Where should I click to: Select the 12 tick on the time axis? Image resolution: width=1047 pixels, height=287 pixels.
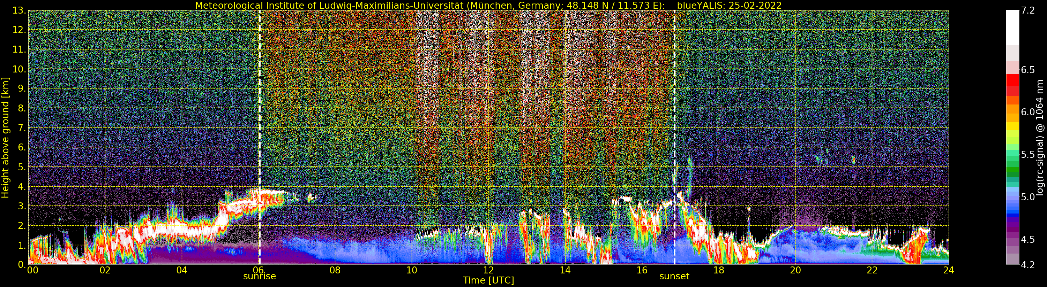click(x=488, y=270)
